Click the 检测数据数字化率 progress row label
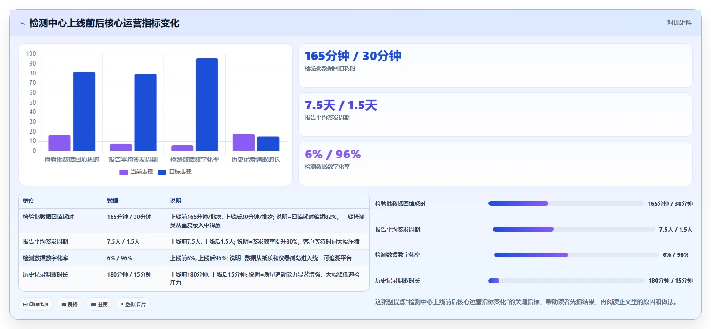Viewport: 711px width, 329px height. point(398,255)
